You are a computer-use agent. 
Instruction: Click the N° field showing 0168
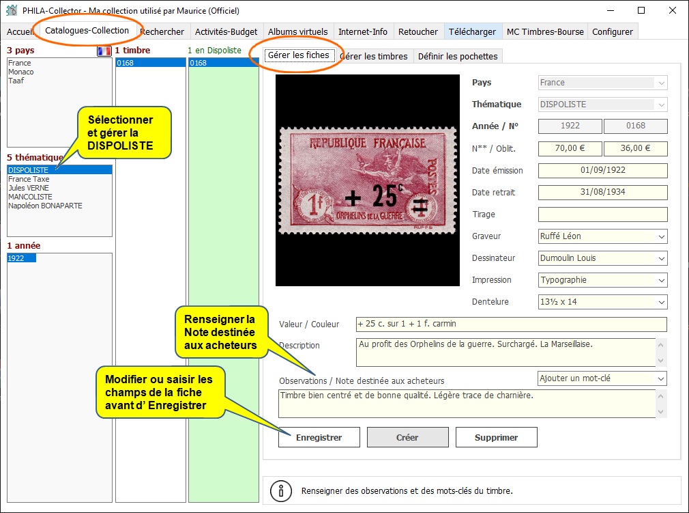635,126
